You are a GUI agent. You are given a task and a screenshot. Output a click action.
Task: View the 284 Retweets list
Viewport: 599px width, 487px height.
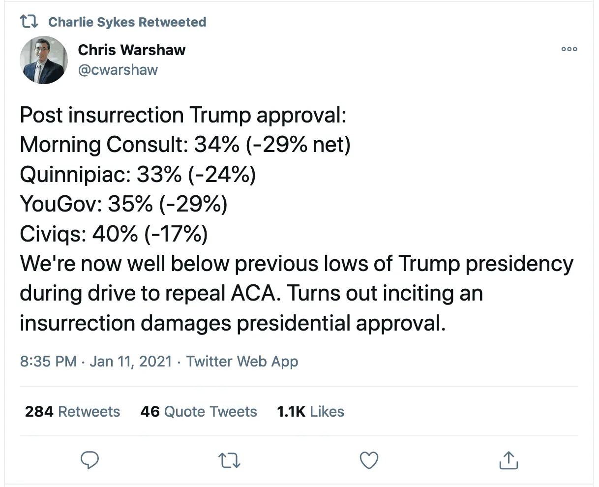pyautogui.click(x=72, y=411)
